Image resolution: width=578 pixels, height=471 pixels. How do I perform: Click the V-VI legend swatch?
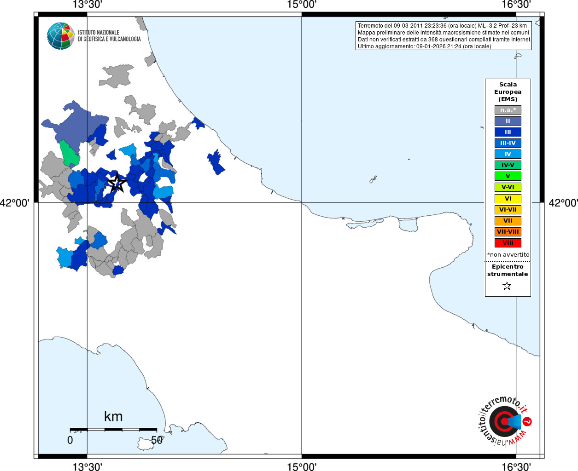pyautogui.click(x=508, y=187)
